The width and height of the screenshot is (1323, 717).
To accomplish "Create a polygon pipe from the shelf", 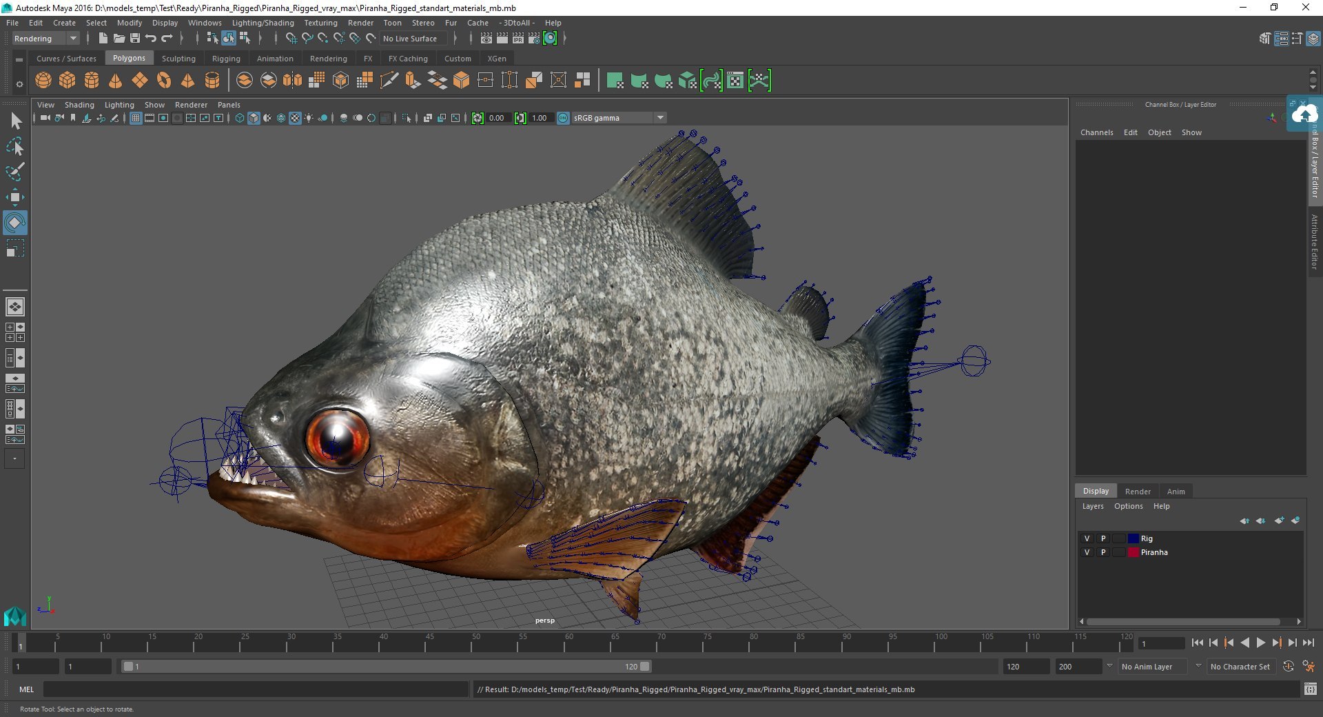I will [x=212, y=81].
